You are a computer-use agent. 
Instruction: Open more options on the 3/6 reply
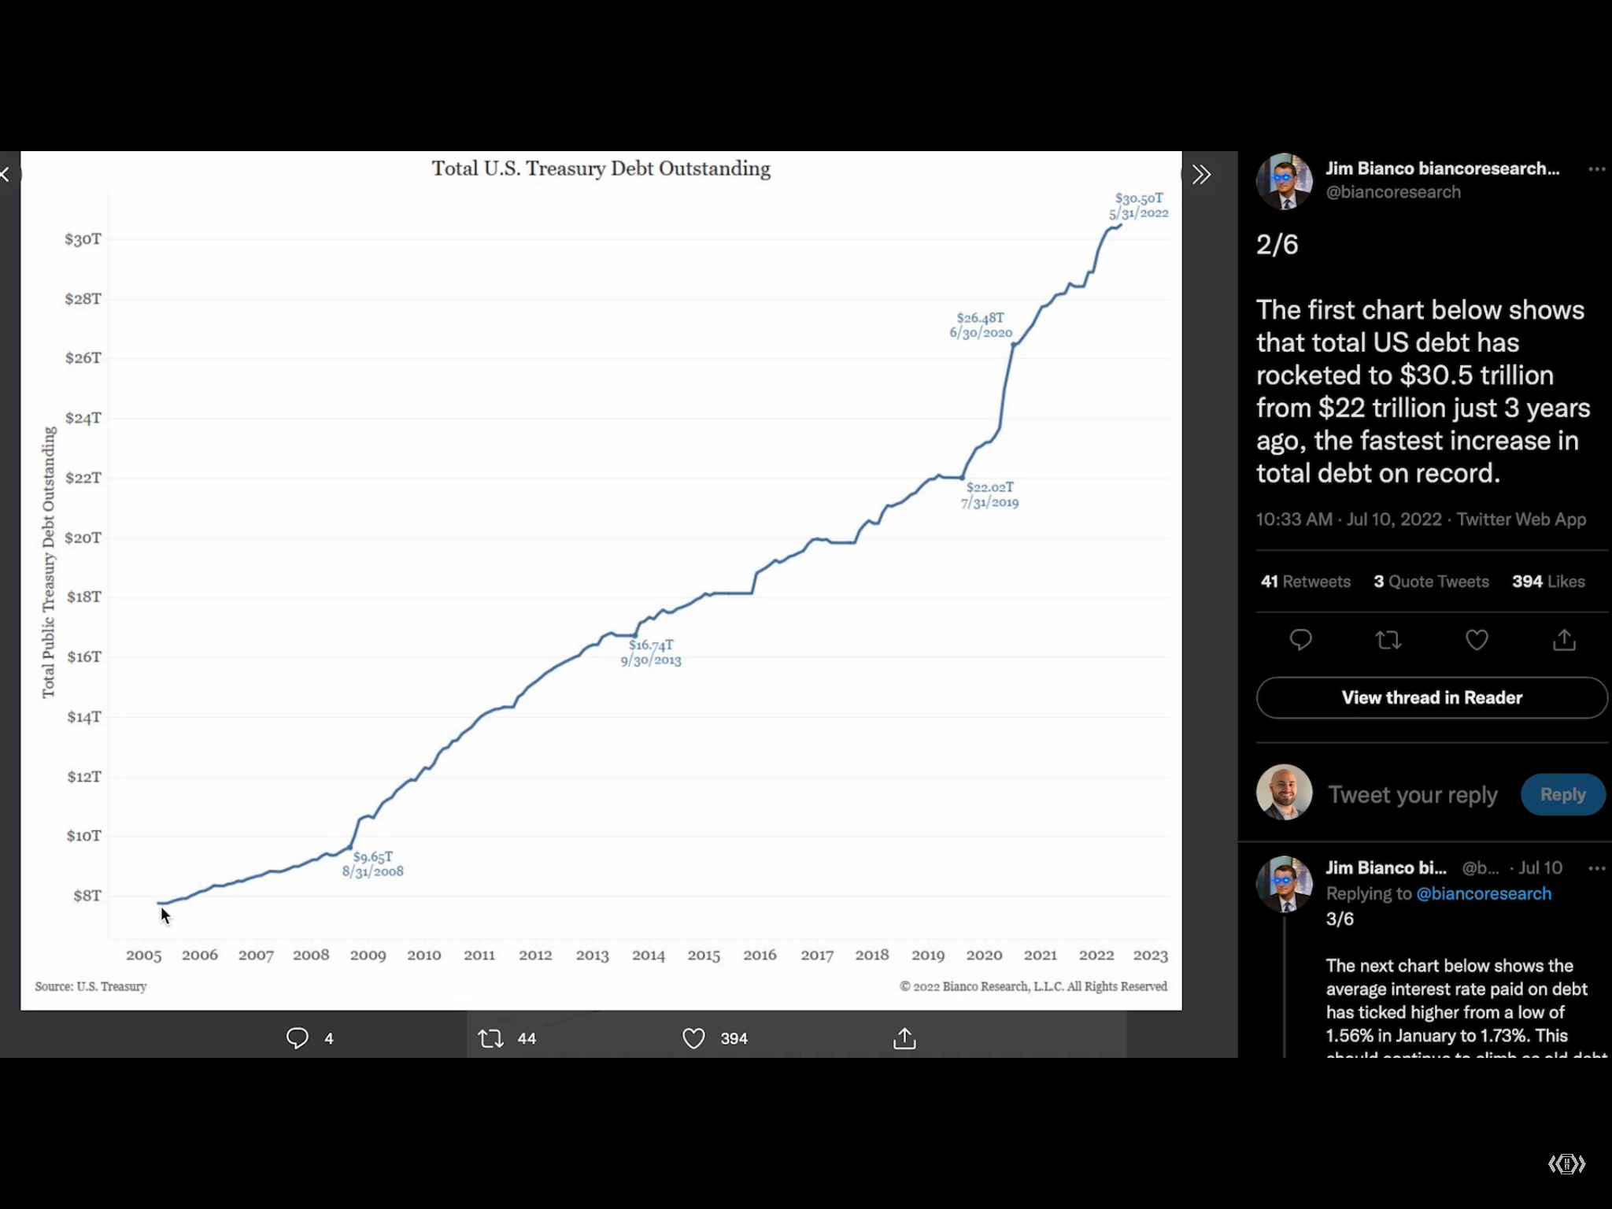pos(1596,868)
